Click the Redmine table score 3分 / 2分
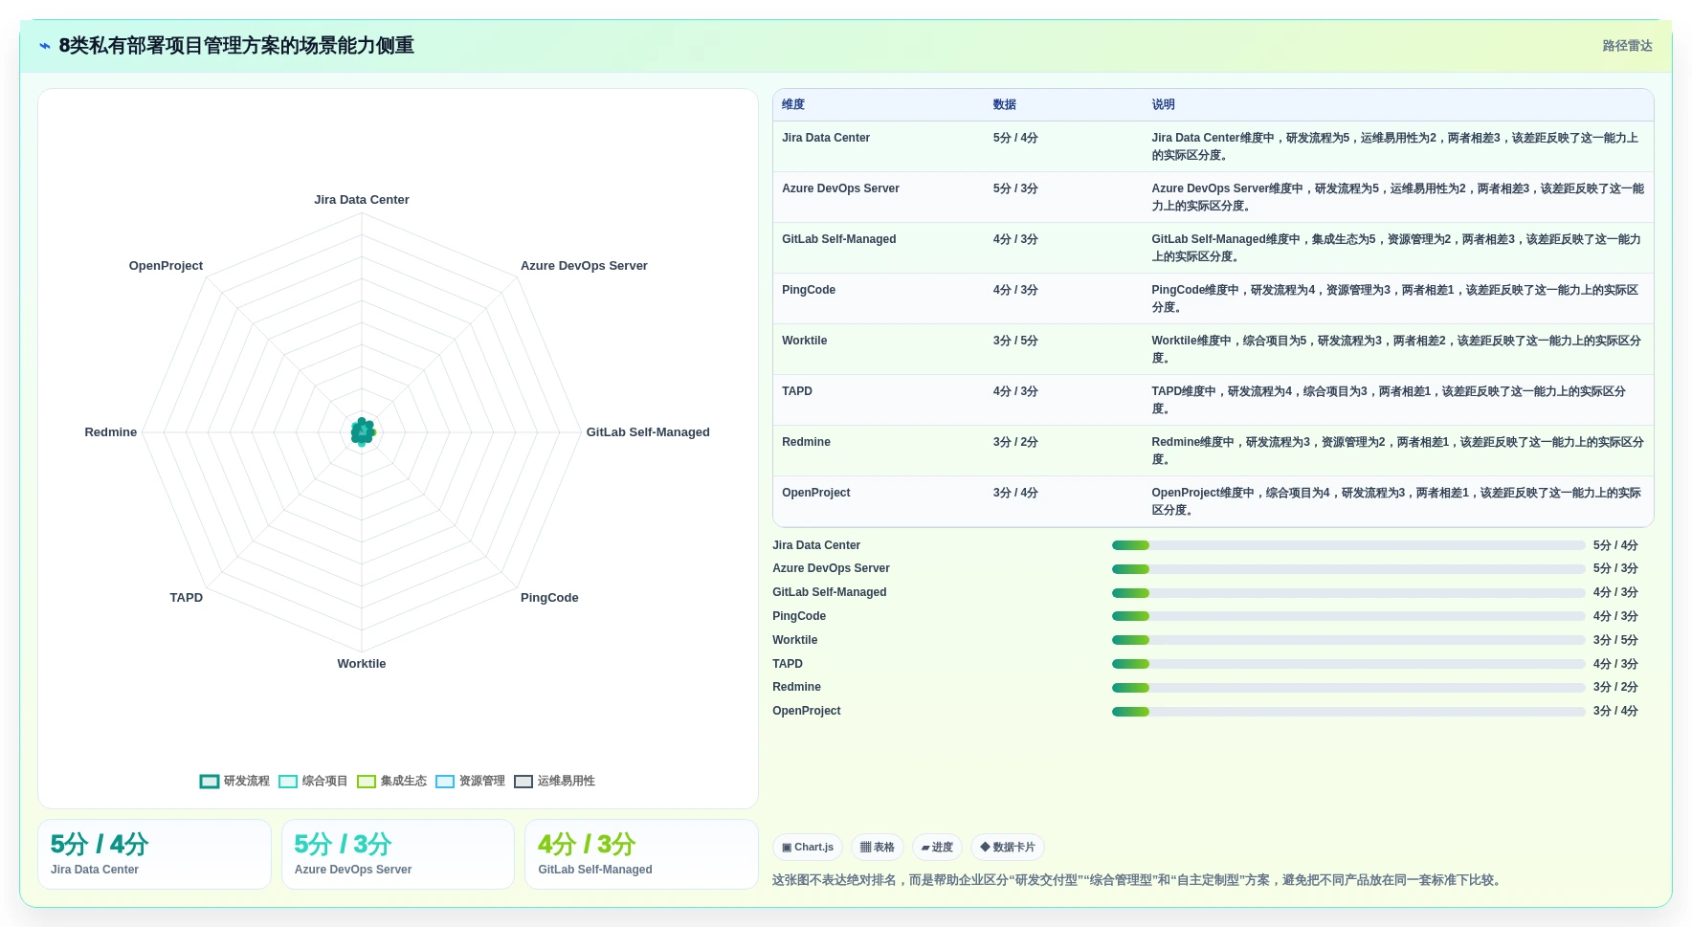Screen dimensions: 1692x927 [x=1015, y=442]
